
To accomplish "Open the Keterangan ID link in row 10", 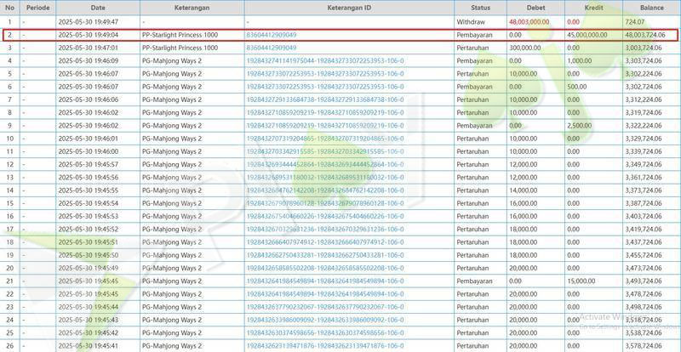I will coord(324,150).
